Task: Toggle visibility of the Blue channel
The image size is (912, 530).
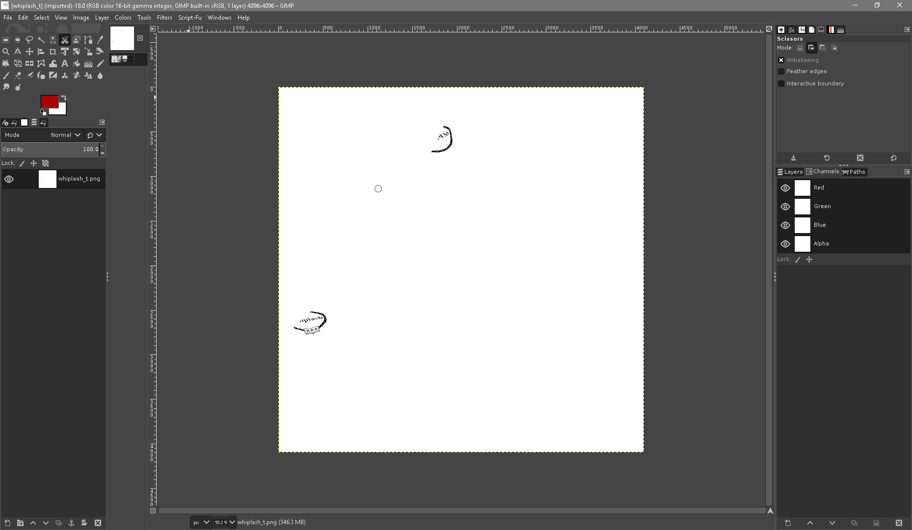Action: [x=785, y=225]
